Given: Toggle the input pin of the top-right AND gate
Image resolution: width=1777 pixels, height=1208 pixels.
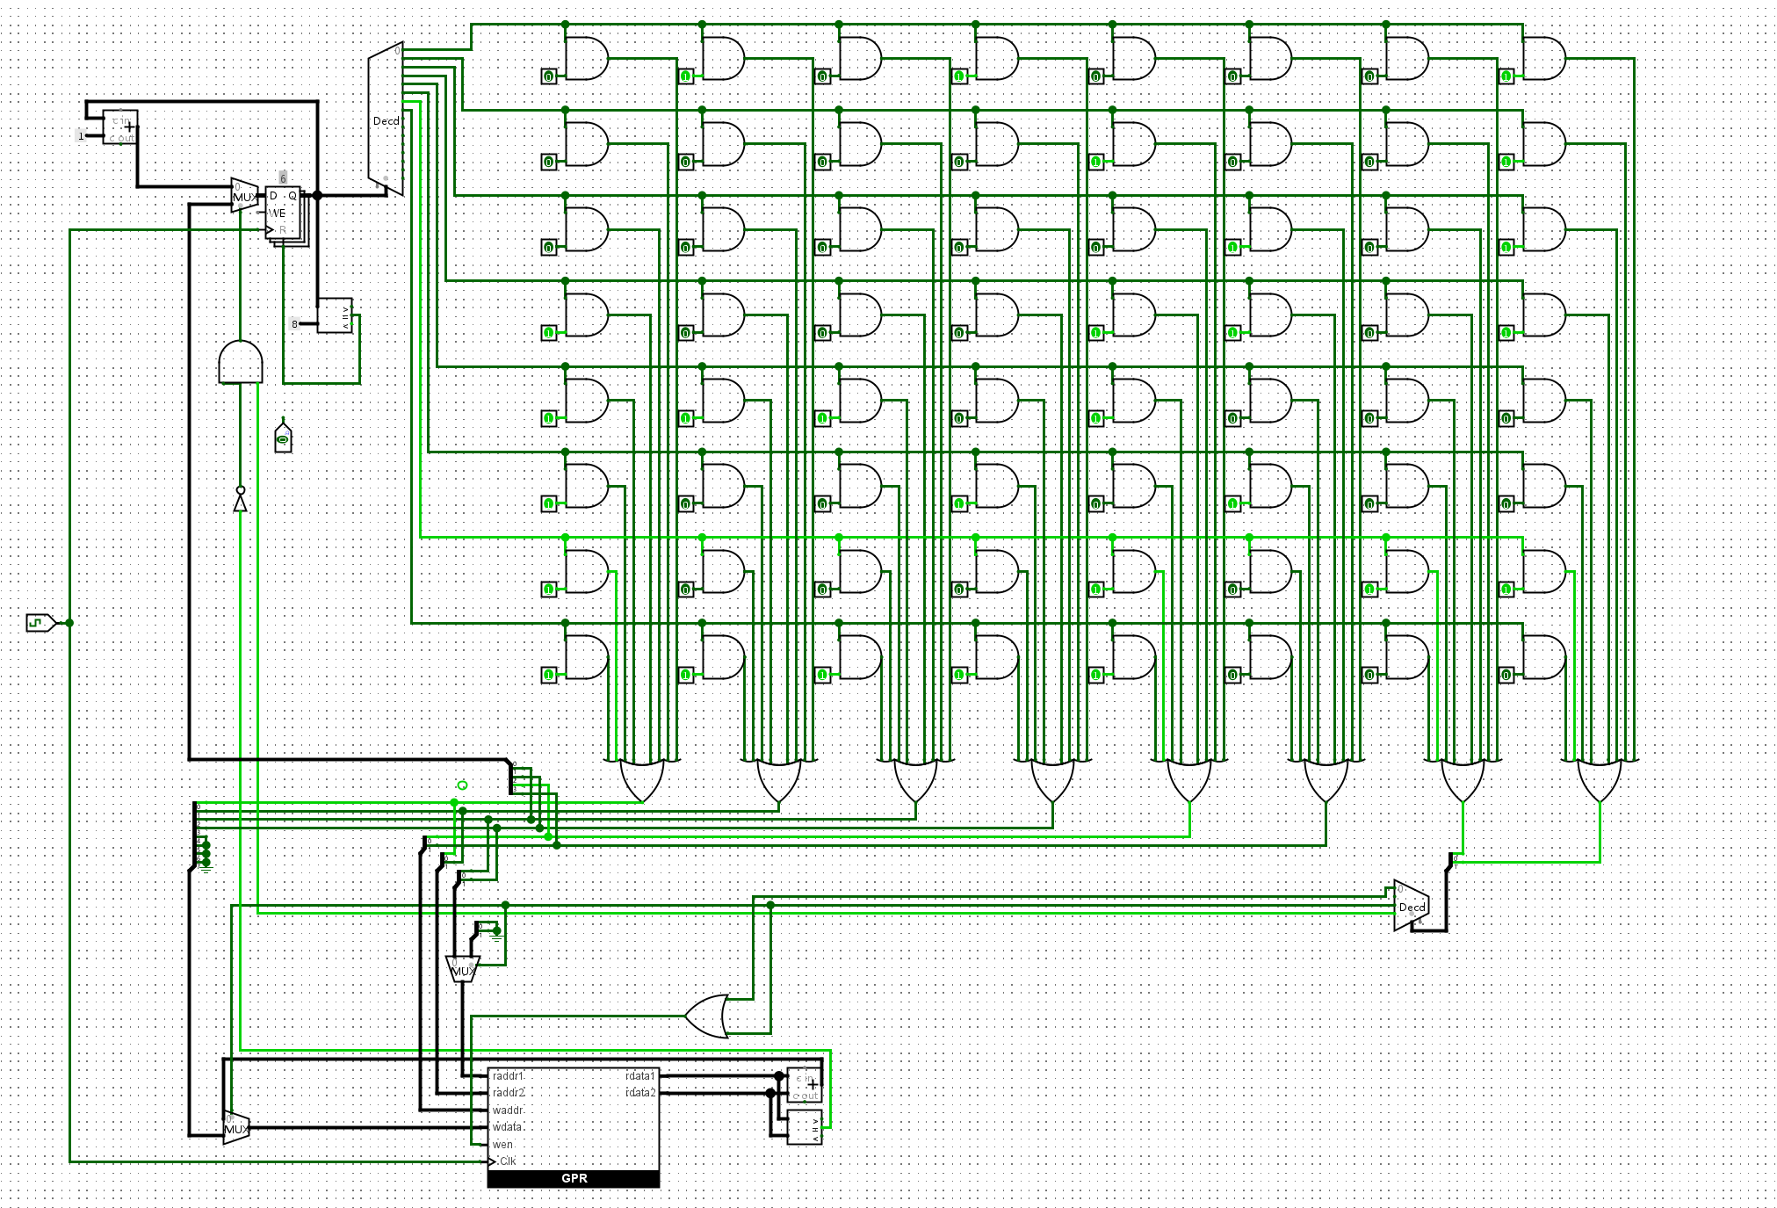Looking at the screenshot, I should click(1506, 77).
